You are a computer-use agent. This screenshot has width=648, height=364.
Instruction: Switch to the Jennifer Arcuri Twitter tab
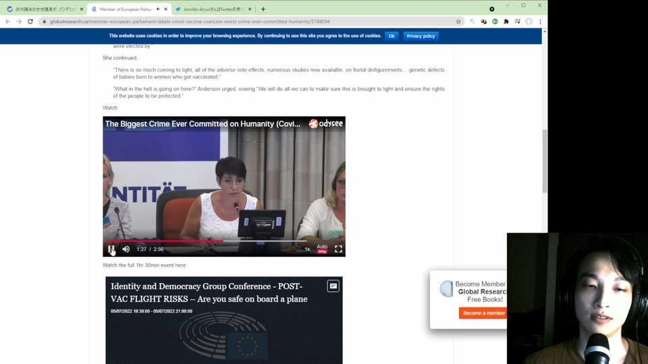[213, 9]
